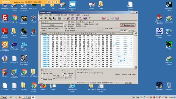Image resolution: width=176 pixels, height=99 pixels.
Task: Select the VSPE desktop icon
Action: pos(169,46)
